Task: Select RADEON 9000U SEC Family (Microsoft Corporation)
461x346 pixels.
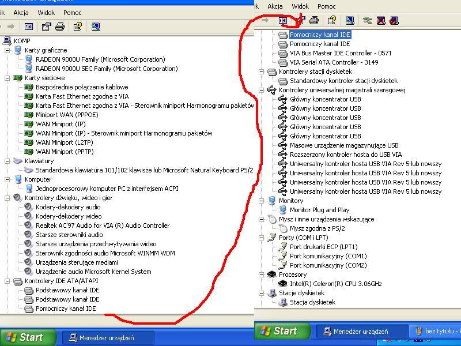Action: [107, 69]
